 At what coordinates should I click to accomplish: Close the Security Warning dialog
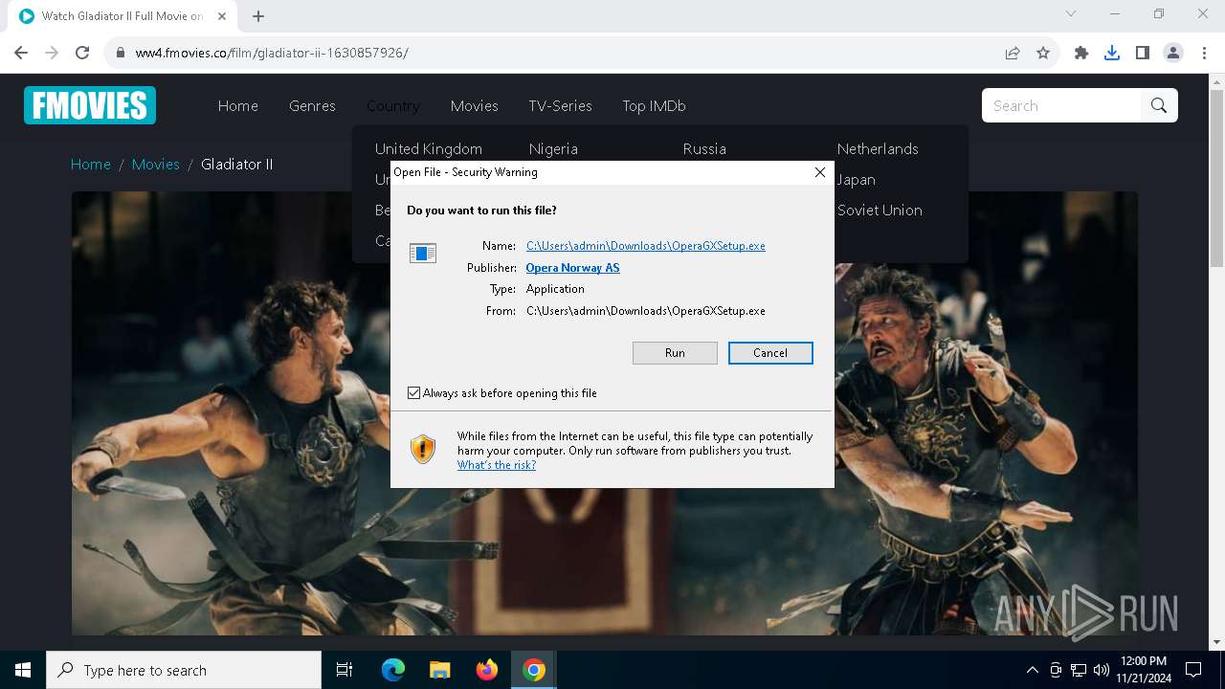tap(819, 172)
